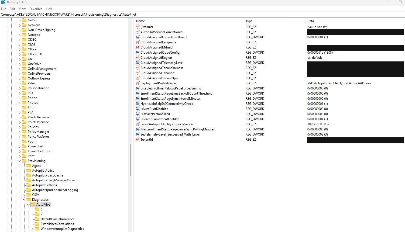
Task: Click the folder icon beside AutopilotSettings
Action: [29, 185]
